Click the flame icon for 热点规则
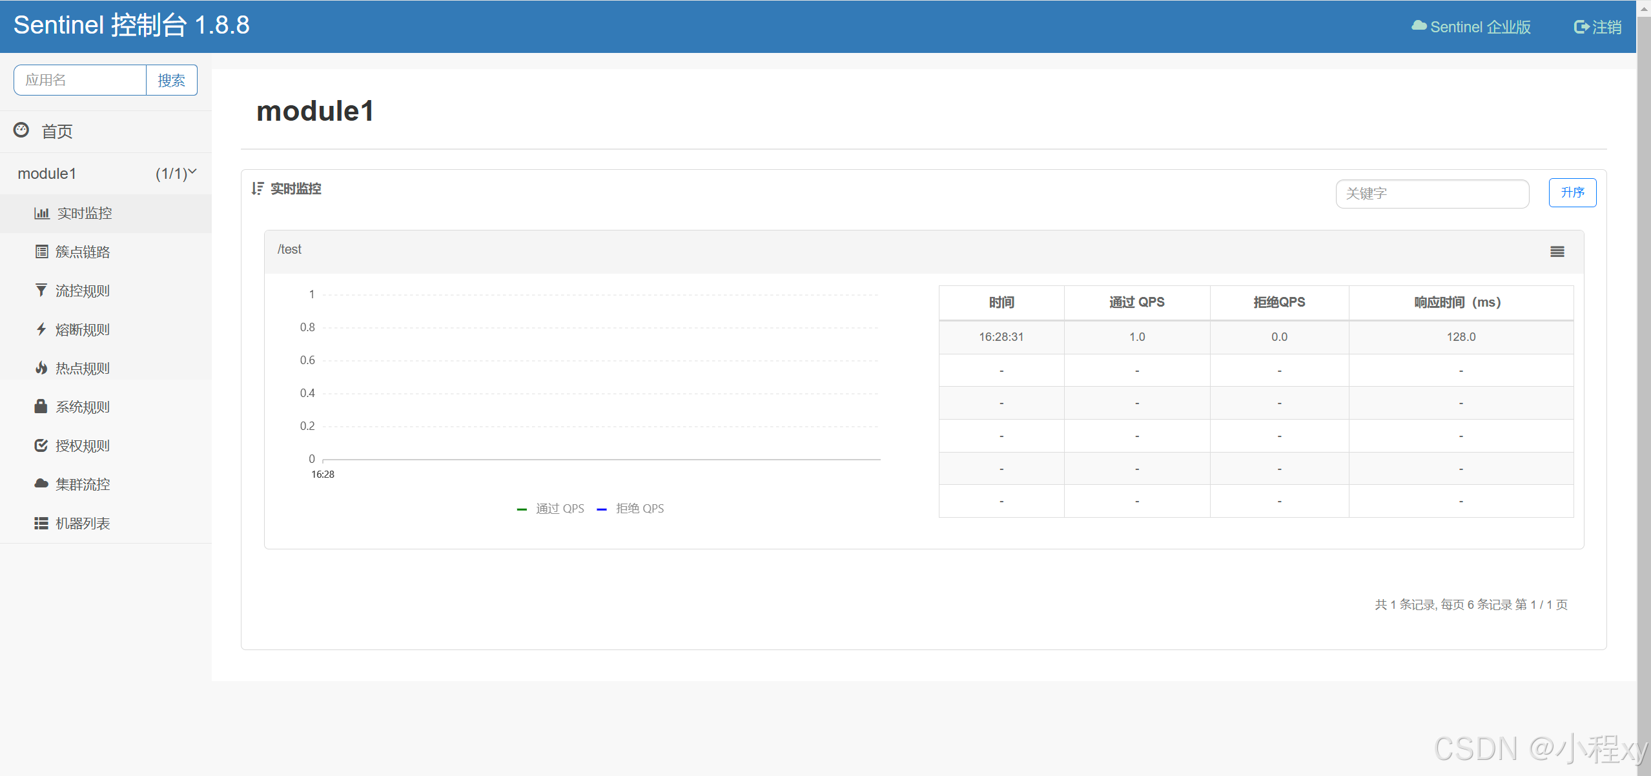This screenshot has width=1651, height=776. [x=41, y=368]
